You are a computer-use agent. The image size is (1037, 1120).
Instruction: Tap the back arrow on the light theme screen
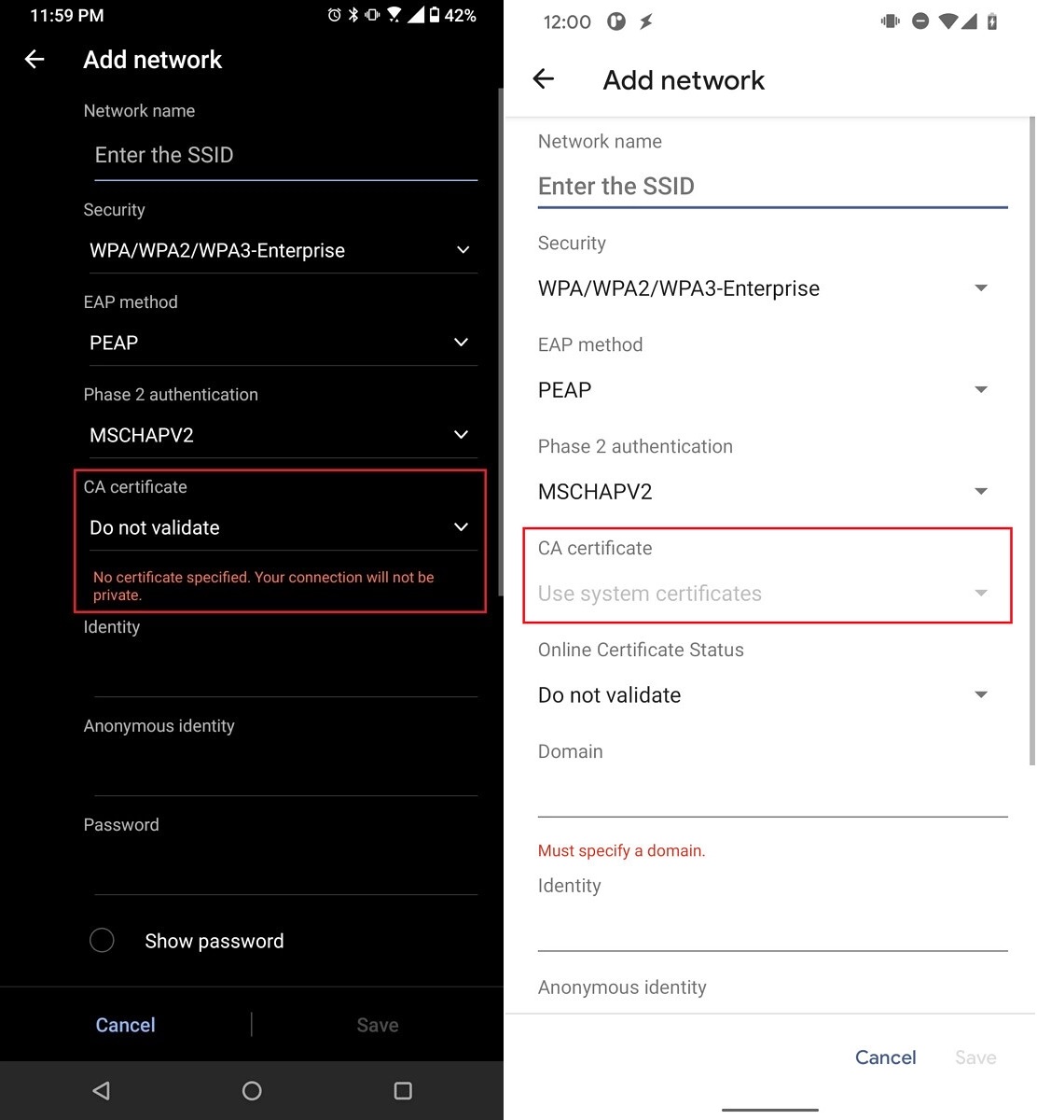[544, 79]
